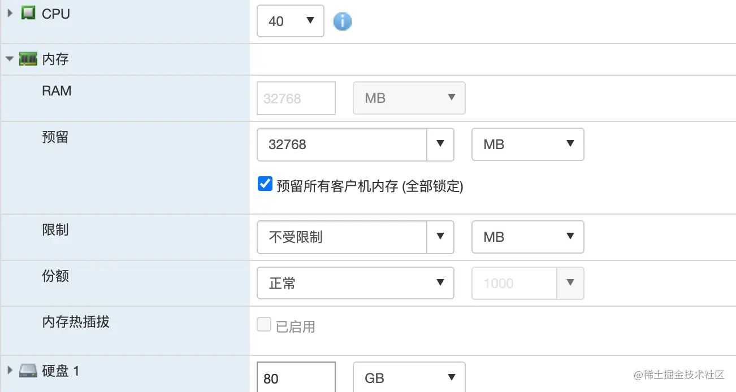736x392 pixels.
Task: Click the 预留 row label
Action: point(55,137)
